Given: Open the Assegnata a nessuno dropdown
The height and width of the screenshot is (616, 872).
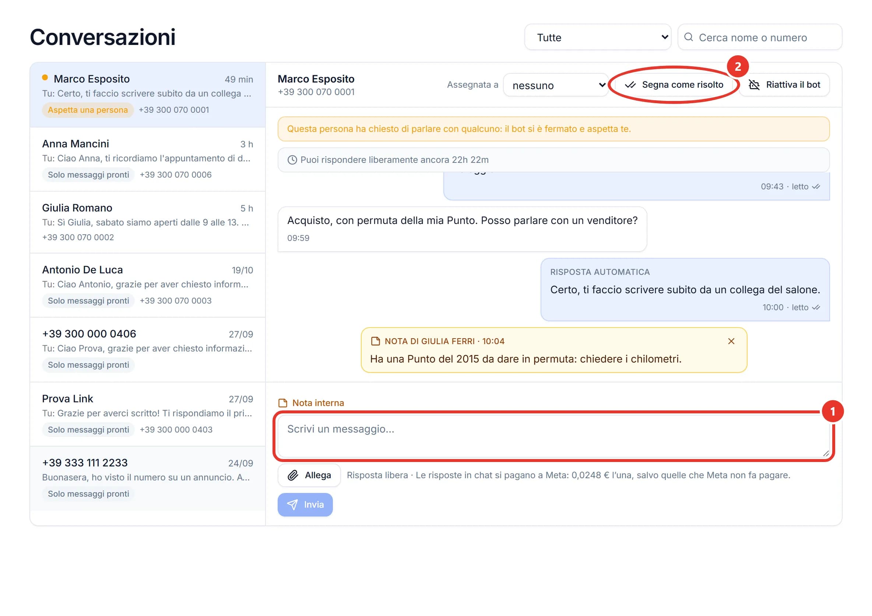Looking at the screenshot, I should 556,85.
